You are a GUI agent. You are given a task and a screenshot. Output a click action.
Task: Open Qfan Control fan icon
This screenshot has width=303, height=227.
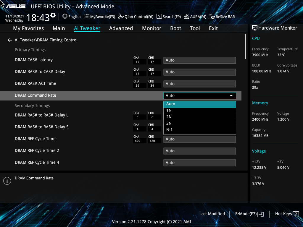121,17
